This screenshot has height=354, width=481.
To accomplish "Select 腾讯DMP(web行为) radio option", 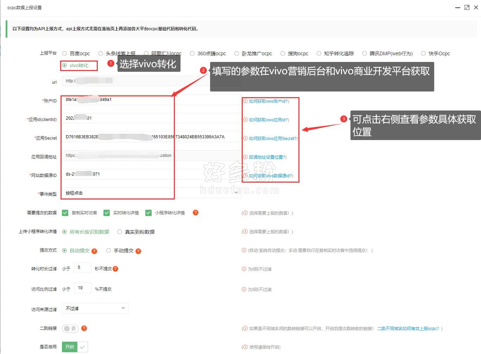I will click(365, 53).
